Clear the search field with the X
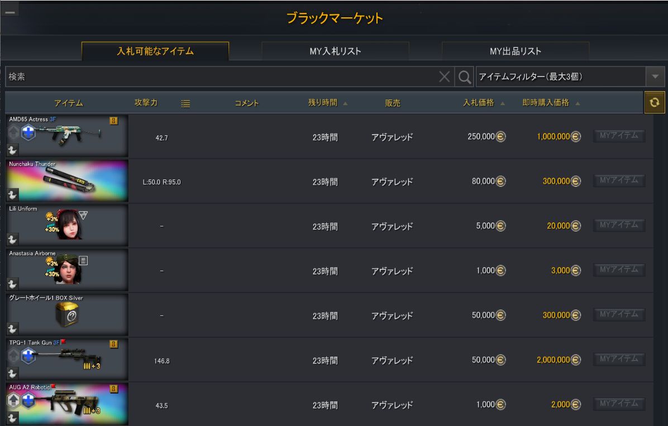 pos(445,77)
